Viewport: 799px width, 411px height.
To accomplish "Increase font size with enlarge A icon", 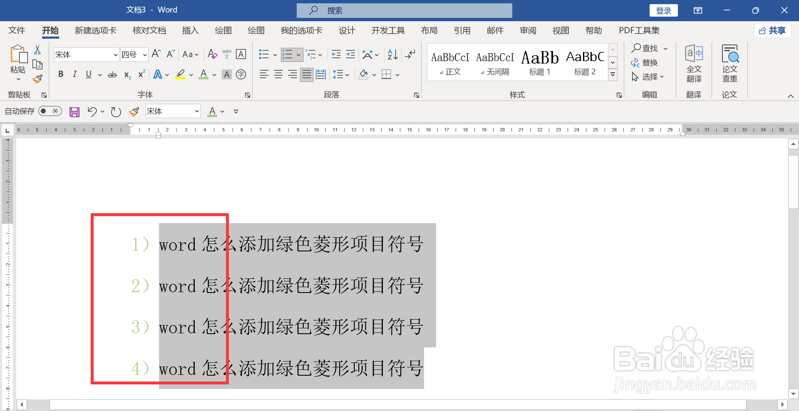I will point(156,54).
